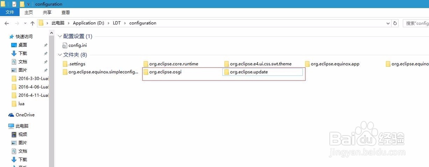This screenshot has height=167, width=429.
Task: Select the partially visible org.eclipse.equino folder
Action: pyautogui.click(x=407, y=64)
